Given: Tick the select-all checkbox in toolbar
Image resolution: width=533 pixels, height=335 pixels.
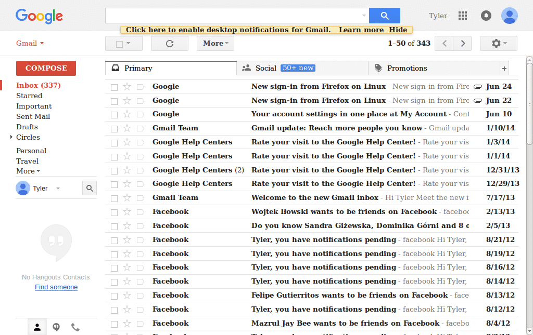Looking at the screenshot, I should pos(119,44).
